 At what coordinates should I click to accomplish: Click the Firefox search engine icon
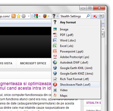click(45, 16)
